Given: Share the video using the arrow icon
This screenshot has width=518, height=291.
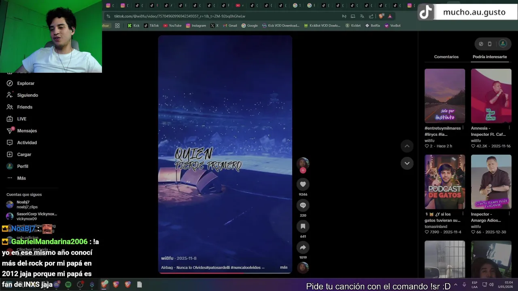Looking at the screenshot, I should [x=303, y=247].
